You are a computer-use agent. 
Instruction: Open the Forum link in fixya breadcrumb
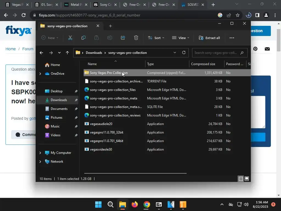[28, 49]
